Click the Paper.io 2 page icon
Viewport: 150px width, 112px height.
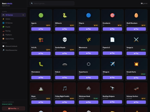pyautogui.click(x=112, y=40)
